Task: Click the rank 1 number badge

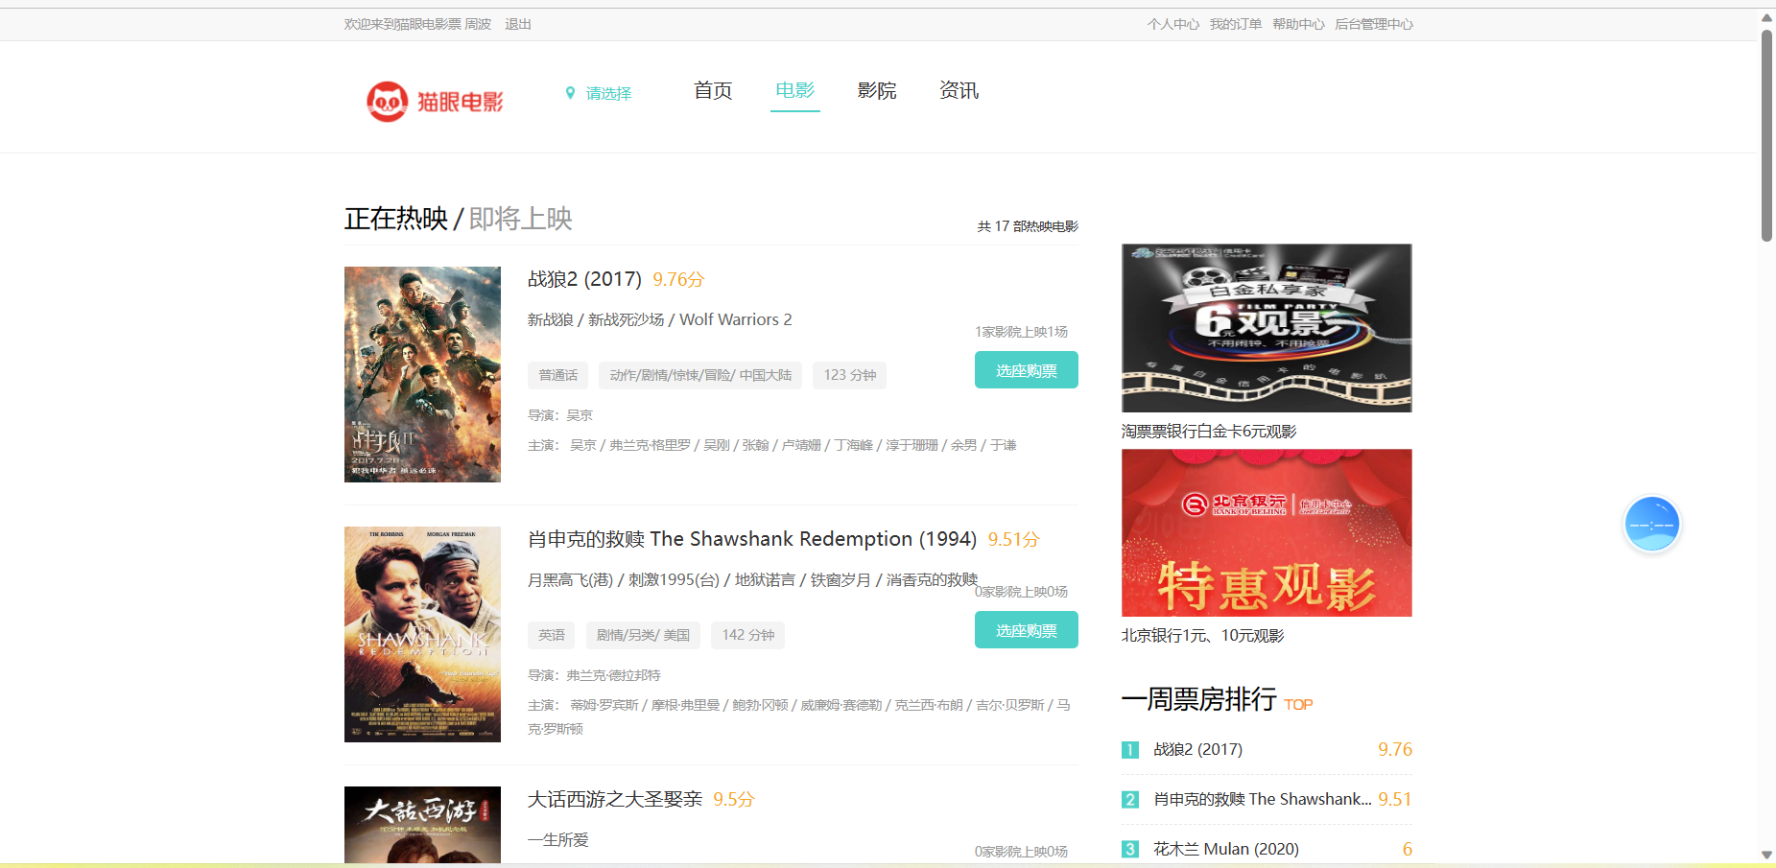Action: [1130, 750]
